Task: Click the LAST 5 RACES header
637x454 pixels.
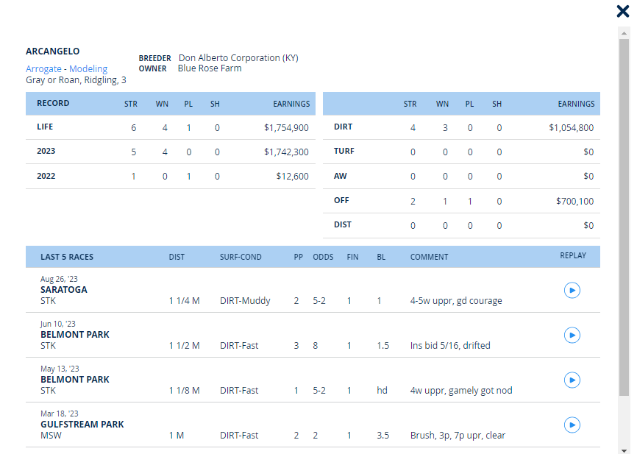Action: click(x=67, y=257)
